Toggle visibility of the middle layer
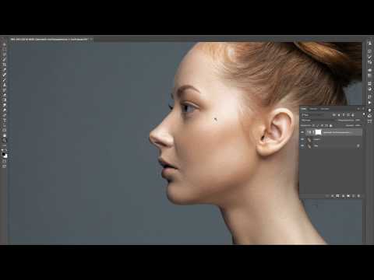Viewport: 374px width, 280px height. [302, 139]
